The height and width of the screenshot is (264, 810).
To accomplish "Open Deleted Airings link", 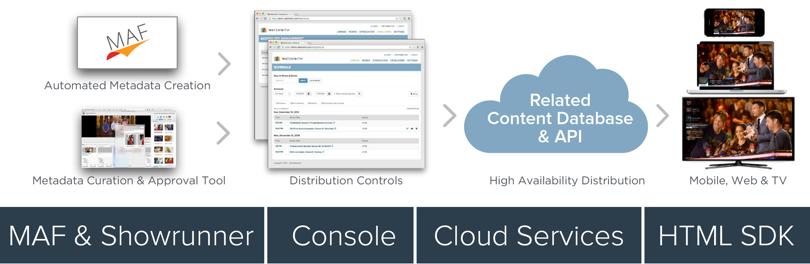I will (413, 109).
